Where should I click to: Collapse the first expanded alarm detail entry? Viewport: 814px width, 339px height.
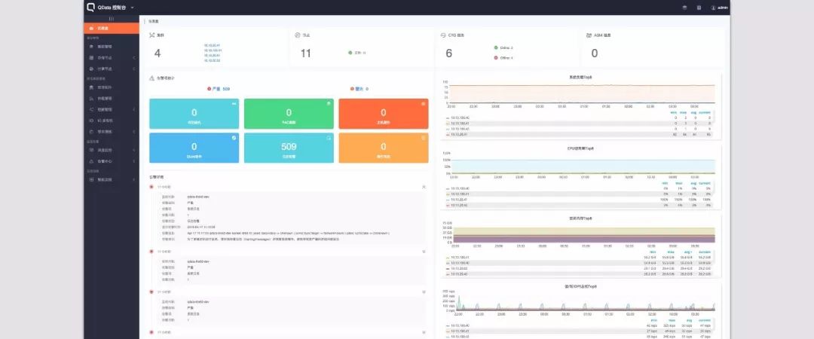click(424, 186)
